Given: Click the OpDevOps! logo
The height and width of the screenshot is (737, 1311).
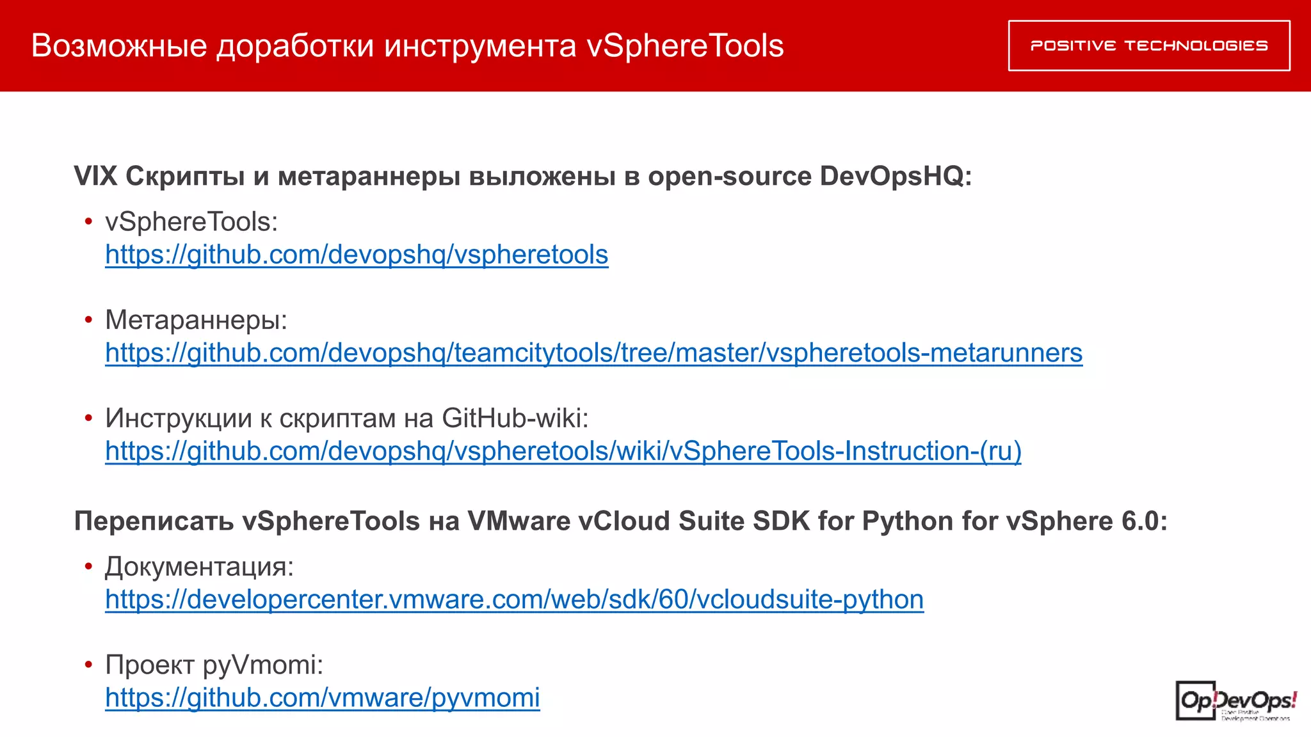Looking at the screenshot, I should [1236, 701].
